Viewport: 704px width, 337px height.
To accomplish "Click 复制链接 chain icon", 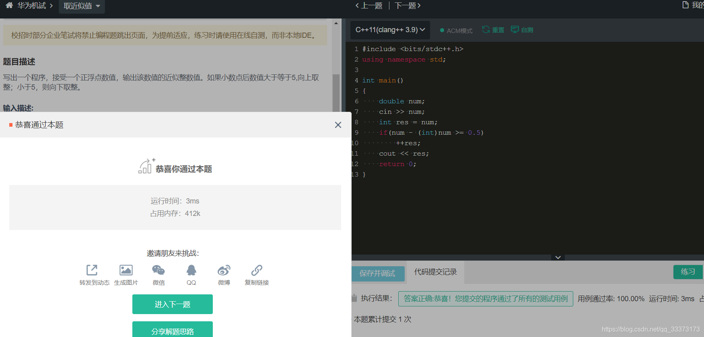I will pyautogui.click(x=257, y=270).
